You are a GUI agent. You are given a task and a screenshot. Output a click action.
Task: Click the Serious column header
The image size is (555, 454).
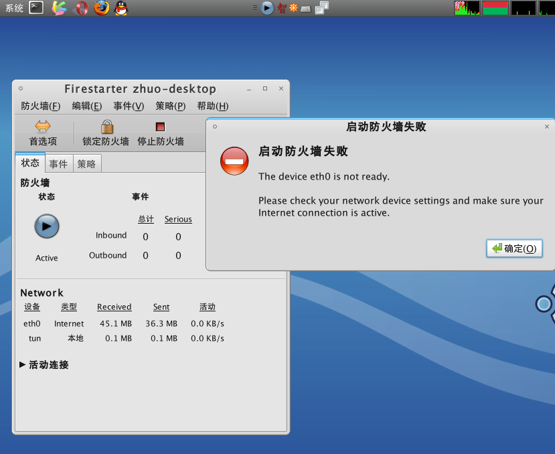(x=178, y=219)
